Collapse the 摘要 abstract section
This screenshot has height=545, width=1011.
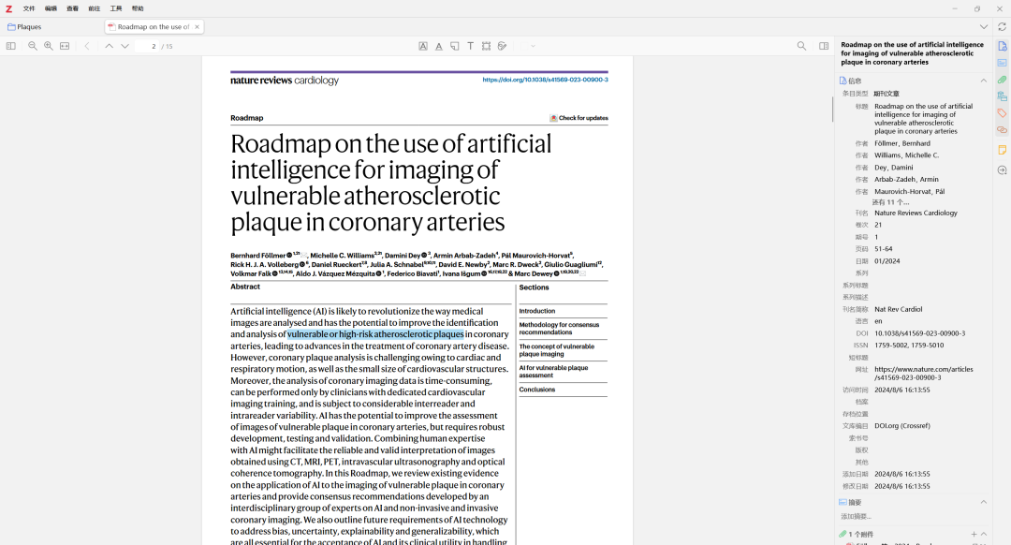click(x=984, y=502)
